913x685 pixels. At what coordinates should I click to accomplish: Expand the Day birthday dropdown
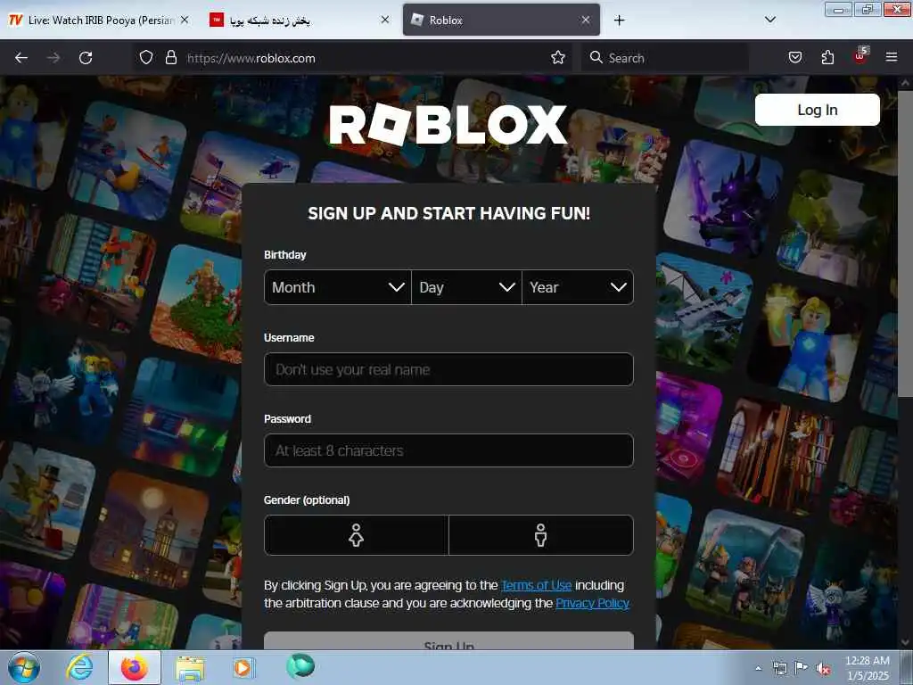[x=466, y=287]
